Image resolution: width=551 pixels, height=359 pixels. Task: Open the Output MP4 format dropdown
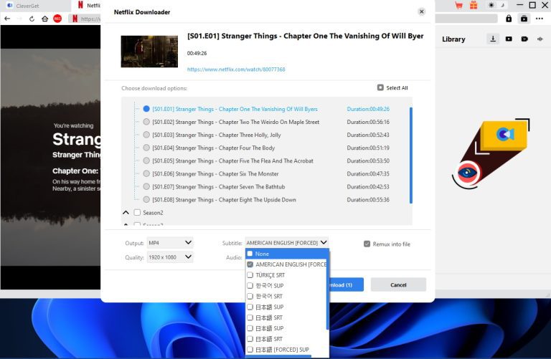tap(170, 243)
